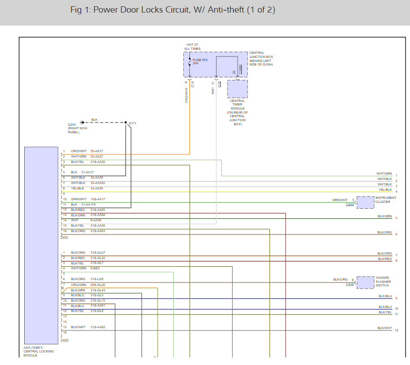
Task: Select the Central Timer Module box
Action: point(237,89)
